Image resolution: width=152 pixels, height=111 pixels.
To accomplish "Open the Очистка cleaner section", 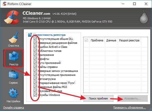I will [14, 39].
